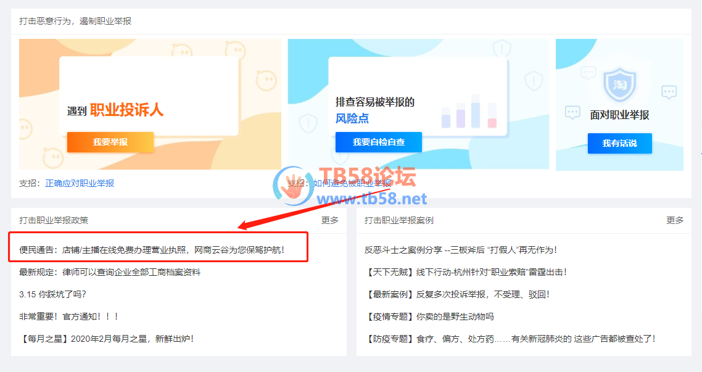Screen dimensions: 702x372
Task: Open the 疫情专题 野生动物 article
Action: pos(429,316)
